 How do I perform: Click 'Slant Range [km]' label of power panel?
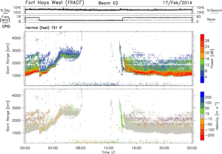[x=8, y=59]
